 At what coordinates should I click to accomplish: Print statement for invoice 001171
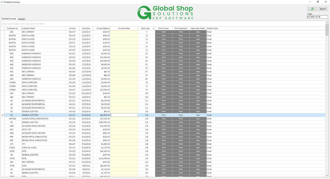coord(181,43)
